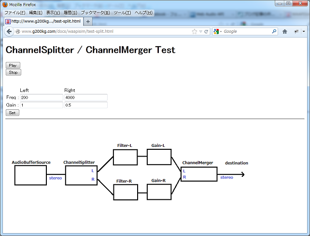Bookmark this page with the star icon
The image size is (310, 236).
[195, 31]
